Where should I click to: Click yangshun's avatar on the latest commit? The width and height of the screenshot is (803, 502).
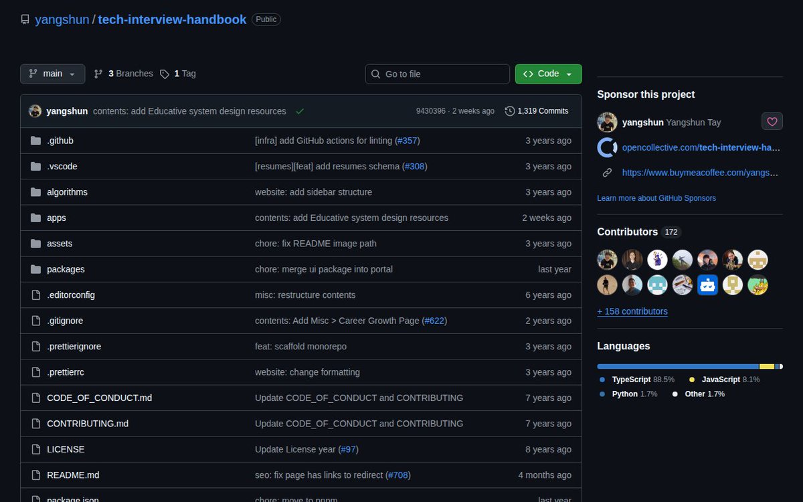(x=35, y=110)
